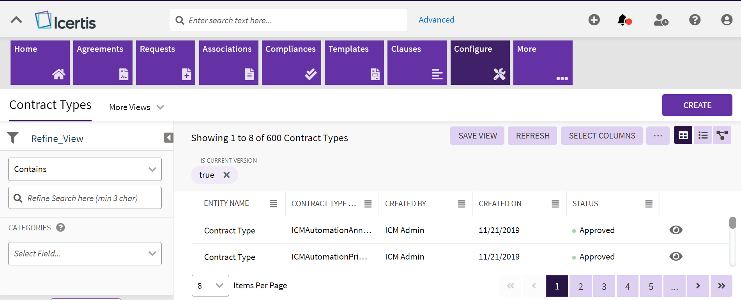Screen dimensions: 741x300
Task: View the ICMAutomationPri row eye icon
Action: (x=676, y=256)
